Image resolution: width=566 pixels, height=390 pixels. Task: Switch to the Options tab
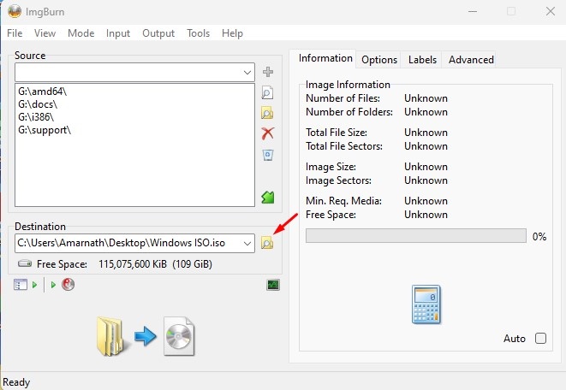(x=378, y=60)
